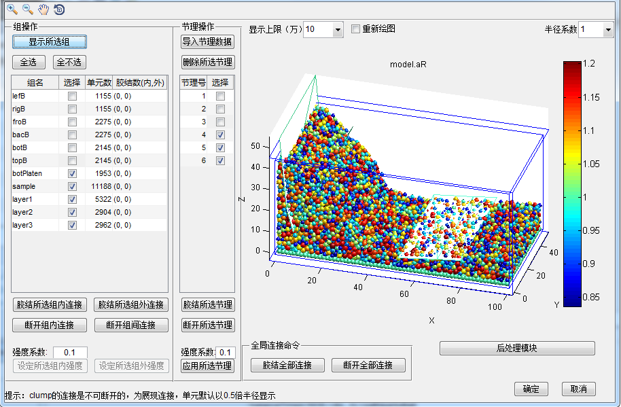Click the group 强度系数 input field

(x=70, y=352)
